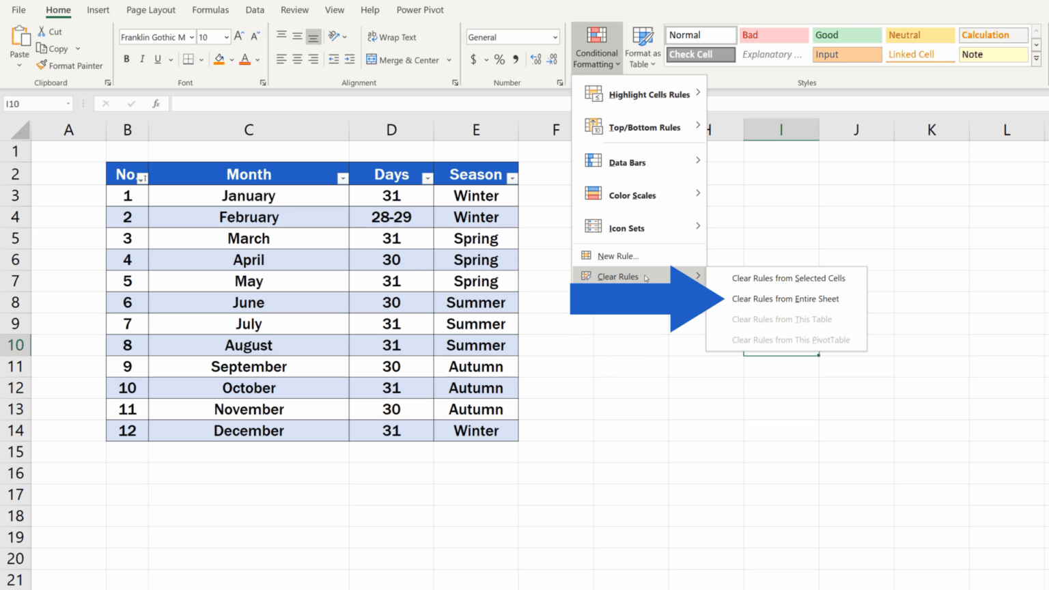Choose Clear Rules from Entire Sheet
The height and width of the screenshot is (590, 1049).
(x=785, y=298)
